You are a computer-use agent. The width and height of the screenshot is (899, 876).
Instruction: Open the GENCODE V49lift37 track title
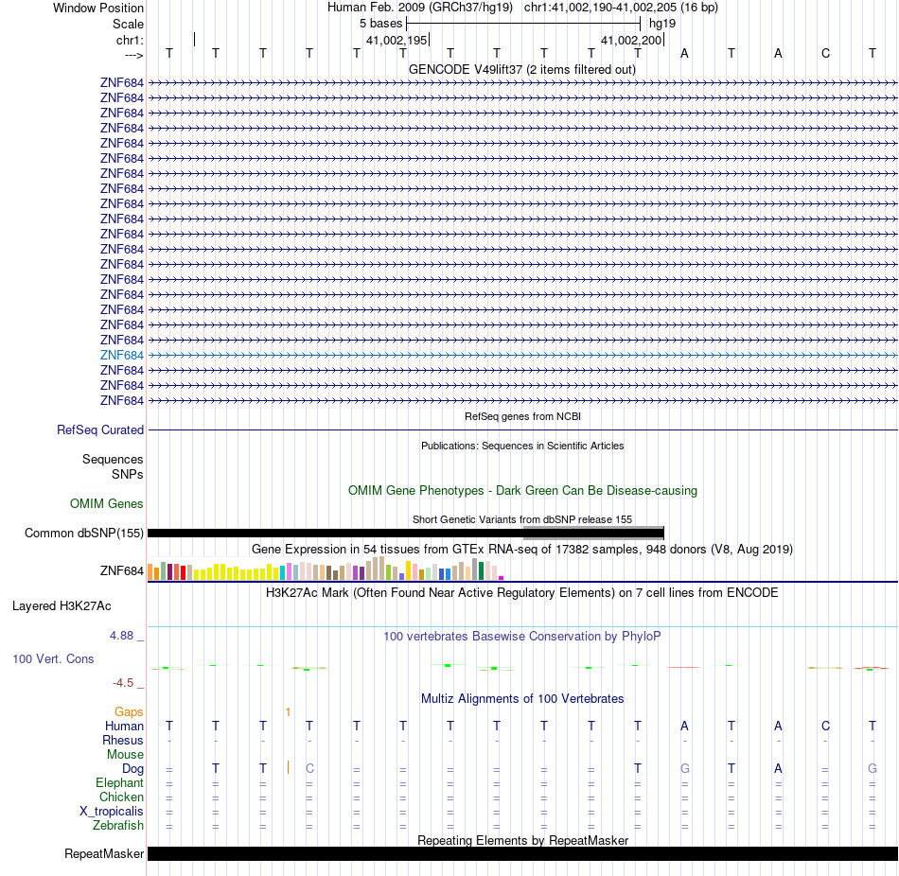[522, 69]
